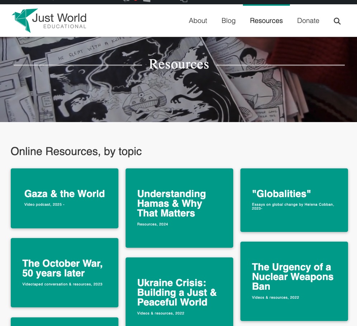Open The Urgency of a Nuclear Weapons Ban
This screenshot has width=357, height=326.
coord(292,276)
